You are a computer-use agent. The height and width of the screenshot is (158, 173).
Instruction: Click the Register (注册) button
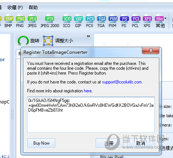pos(109,143)
